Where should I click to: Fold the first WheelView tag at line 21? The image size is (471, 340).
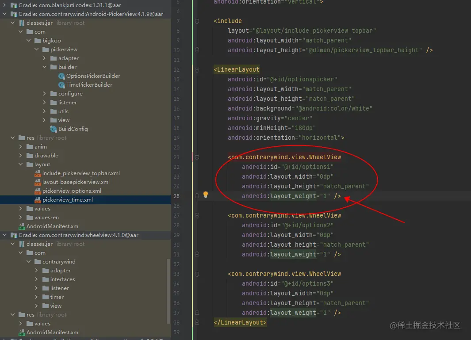(x=197, y=157)
